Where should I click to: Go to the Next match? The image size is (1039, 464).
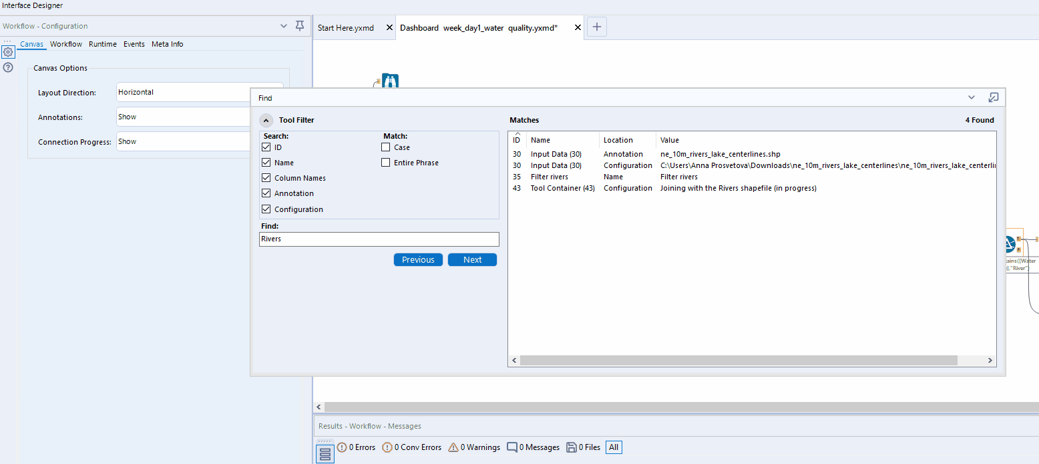pyautogui.click(x=473, y=260)
